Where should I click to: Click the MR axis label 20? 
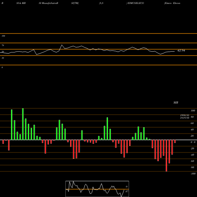pos(192,136)
